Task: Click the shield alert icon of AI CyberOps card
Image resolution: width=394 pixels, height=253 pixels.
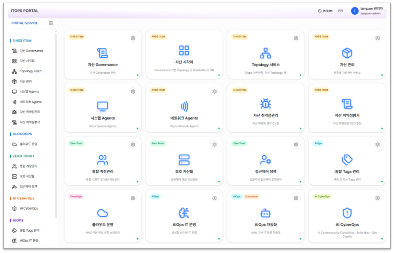Action: click(x=347, y=213)
